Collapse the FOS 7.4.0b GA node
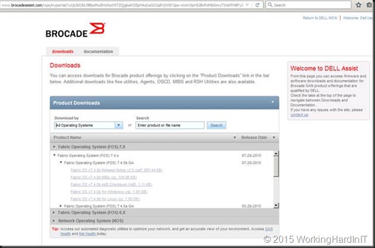Image resolution: width=375 pixels, height=248 pixels. (x=61, y=162)
